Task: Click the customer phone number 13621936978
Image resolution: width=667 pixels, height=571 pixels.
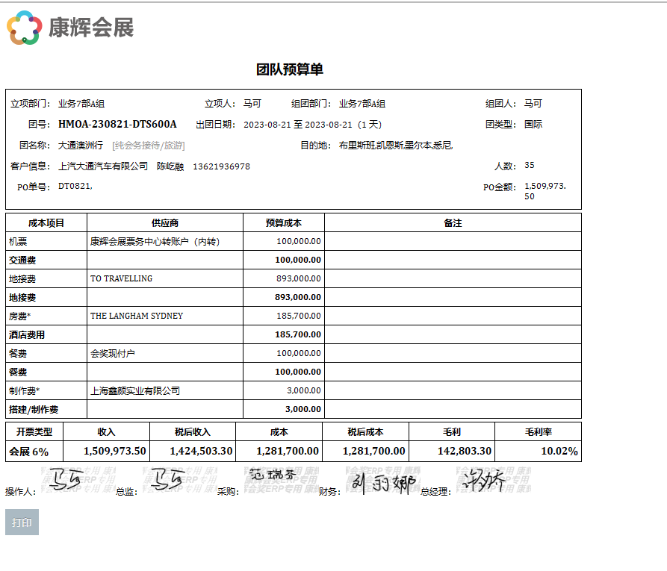Action: coord(221,166)
